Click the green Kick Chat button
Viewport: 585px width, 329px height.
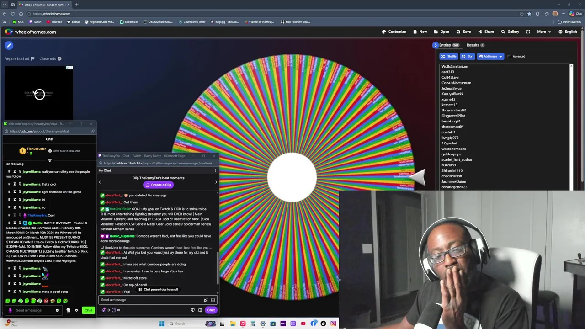coord(88,310)
